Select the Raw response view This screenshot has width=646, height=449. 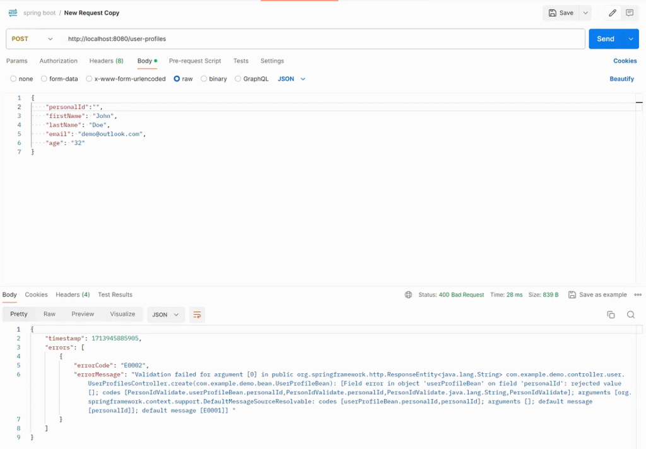49,314
